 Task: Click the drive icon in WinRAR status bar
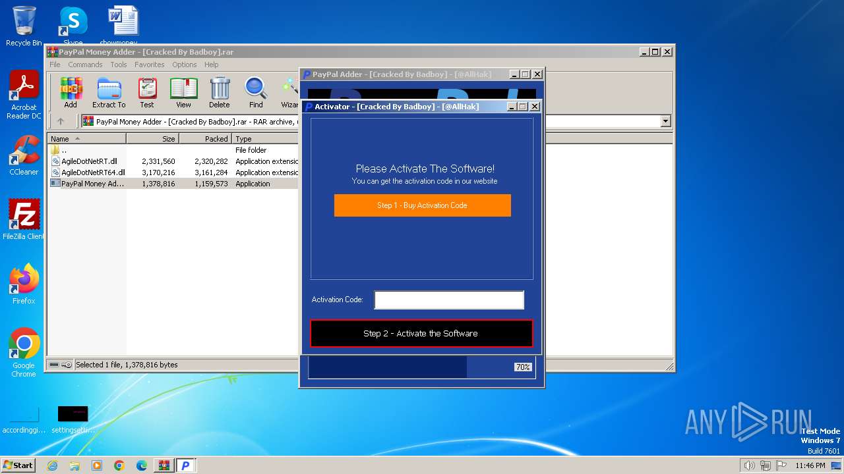pos(55,365)
